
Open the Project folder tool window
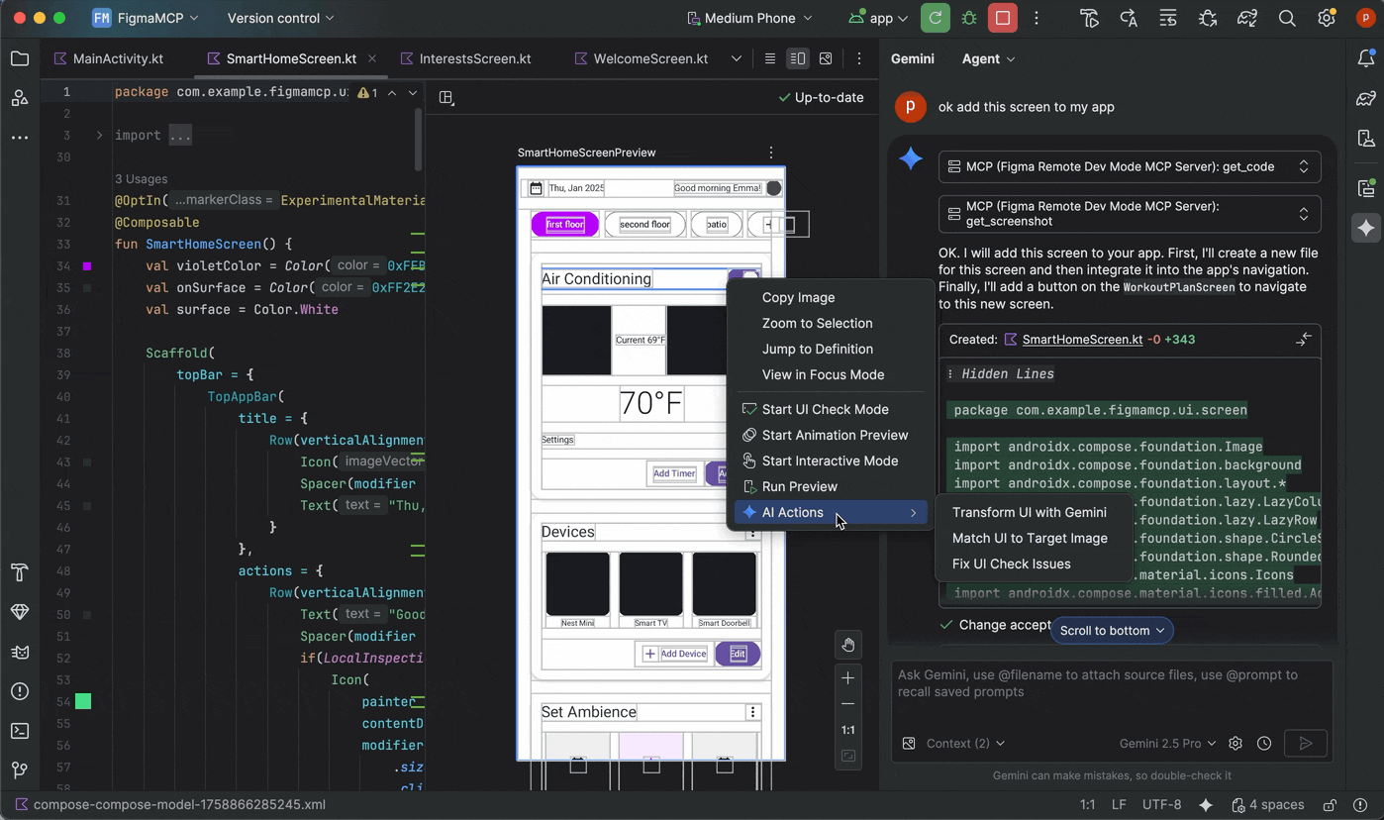click(20, 58)
